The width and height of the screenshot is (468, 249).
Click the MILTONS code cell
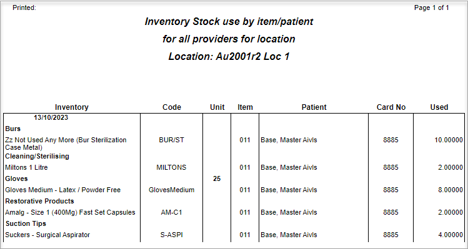tap(171, 168)
